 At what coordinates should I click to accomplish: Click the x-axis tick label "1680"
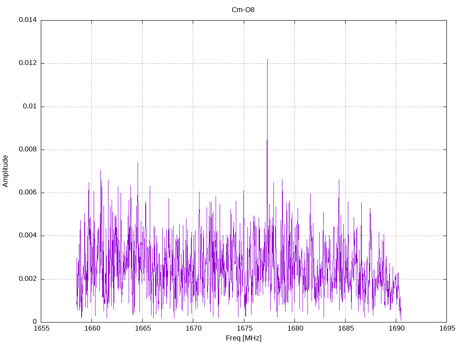(295, 328)
